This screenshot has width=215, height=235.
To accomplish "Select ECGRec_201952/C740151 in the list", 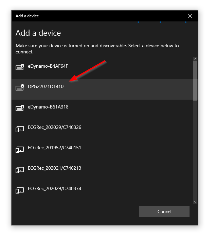I will (54, 148).
